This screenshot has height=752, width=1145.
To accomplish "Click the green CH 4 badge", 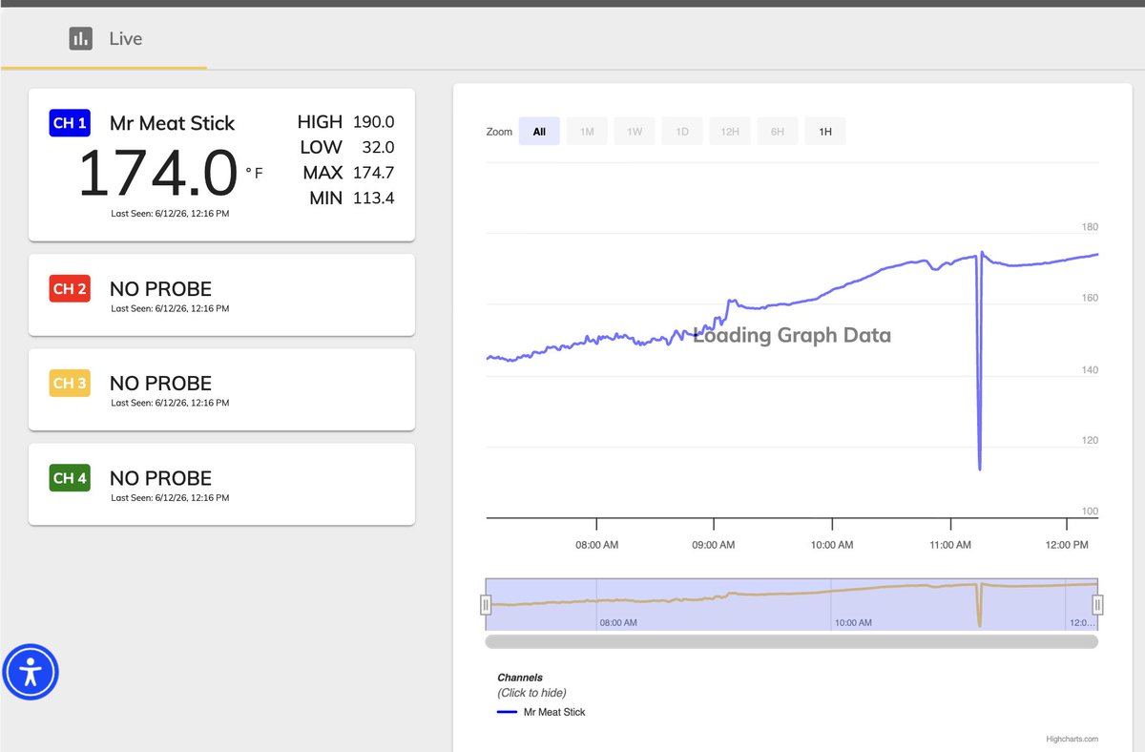I will (70, 478).
